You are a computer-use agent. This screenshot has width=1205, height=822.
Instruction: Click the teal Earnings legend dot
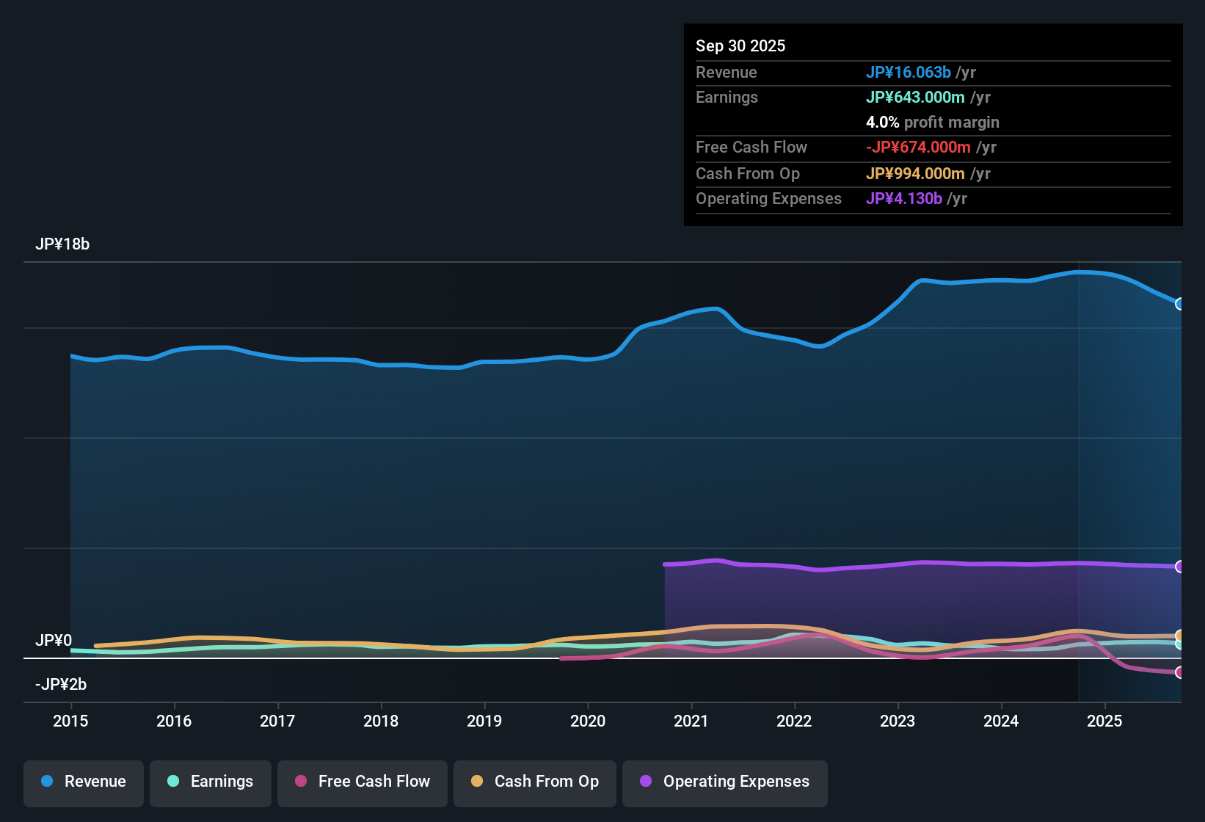[173, 782]
